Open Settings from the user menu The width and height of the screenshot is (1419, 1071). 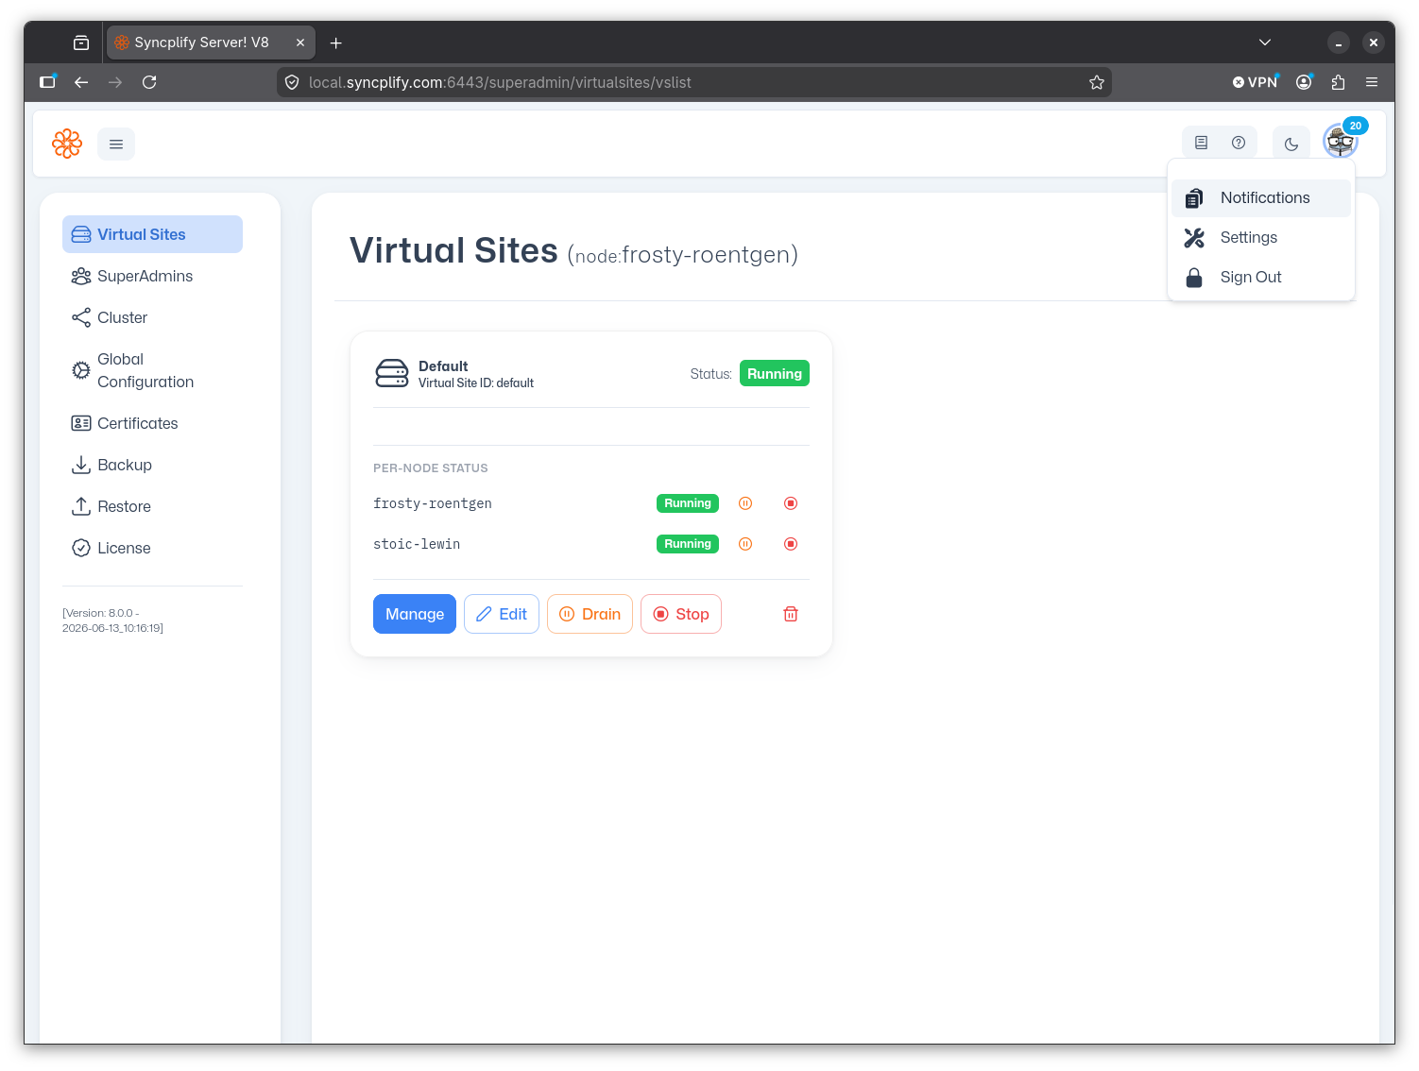point(1261,237)
